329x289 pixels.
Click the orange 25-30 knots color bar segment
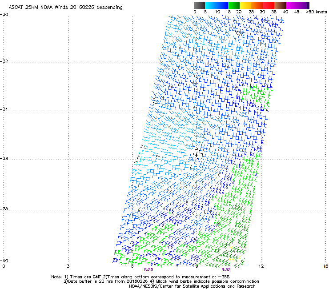[257, 5]
